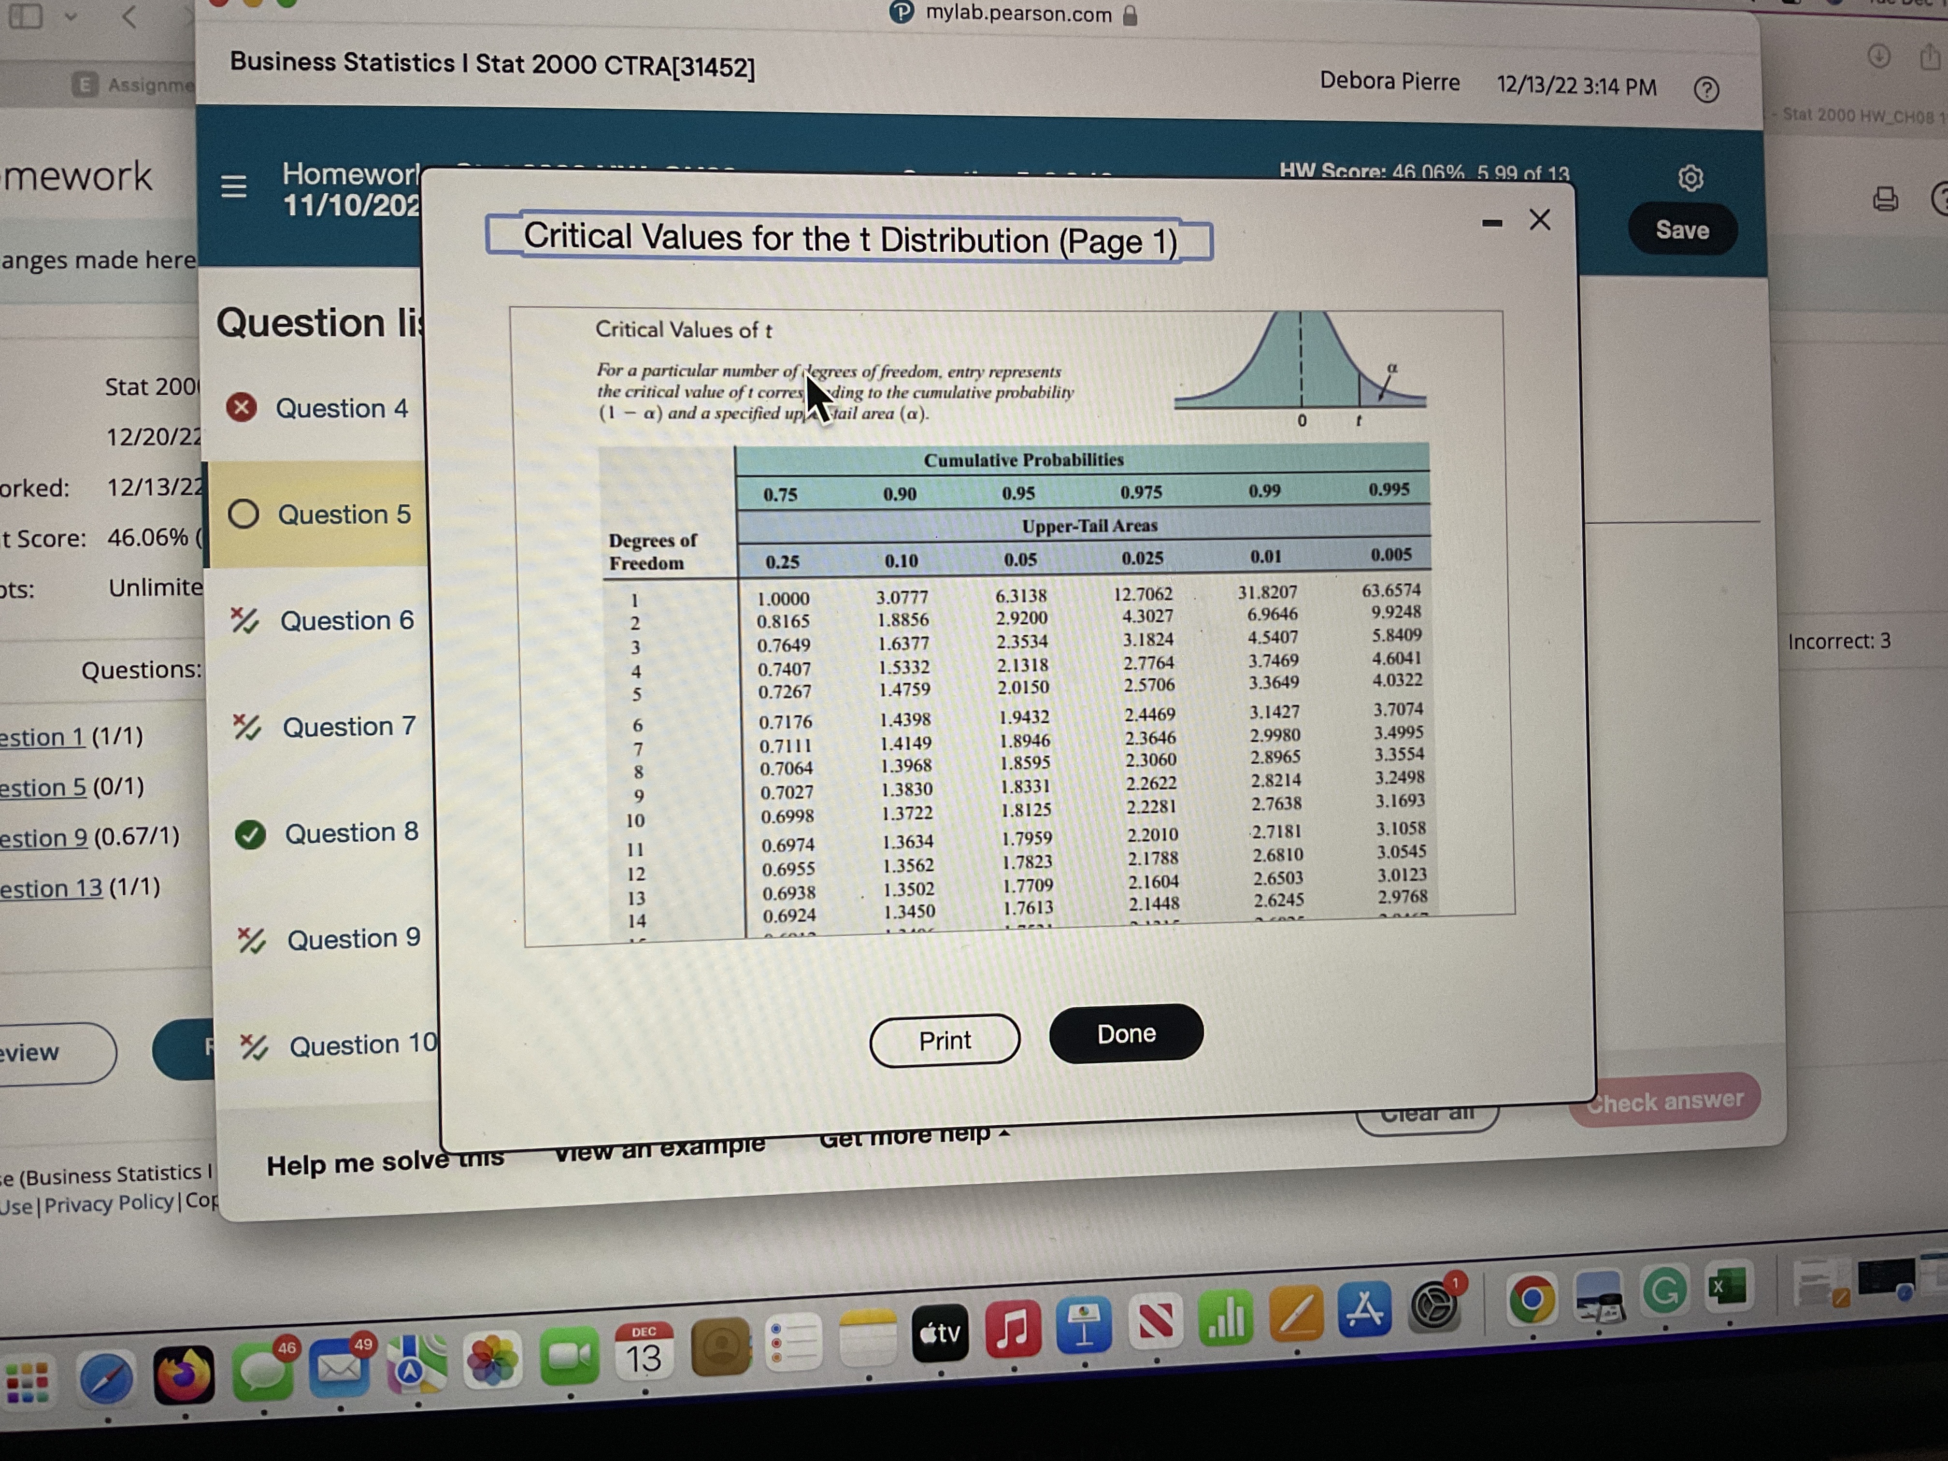Expand the sidebar toggle dropdown chevron

click(71, 16)
